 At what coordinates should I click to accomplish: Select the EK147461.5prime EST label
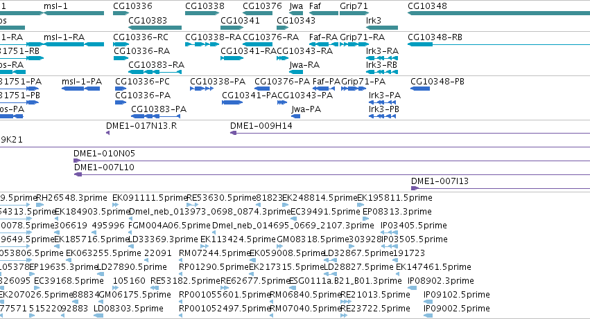[x=433, y=267]
